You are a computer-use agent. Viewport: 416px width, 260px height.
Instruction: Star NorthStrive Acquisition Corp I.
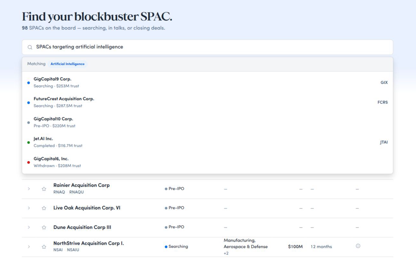[x=44, y=247]
